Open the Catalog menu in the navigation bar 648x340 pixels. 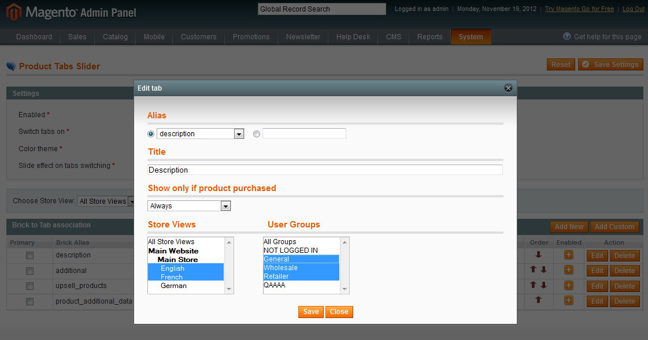tap(115, 37)
